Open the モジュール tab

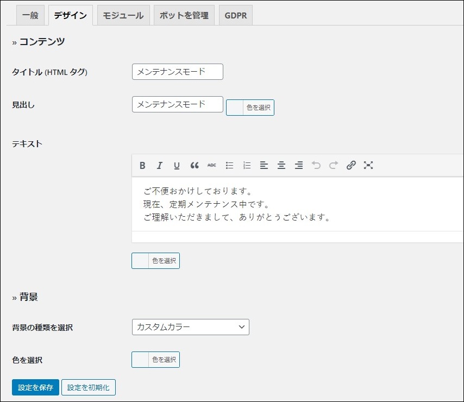[123, 16]
